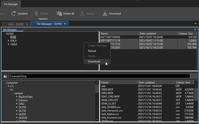
Task: Click the Download toolbar icon
Action: 105,14
